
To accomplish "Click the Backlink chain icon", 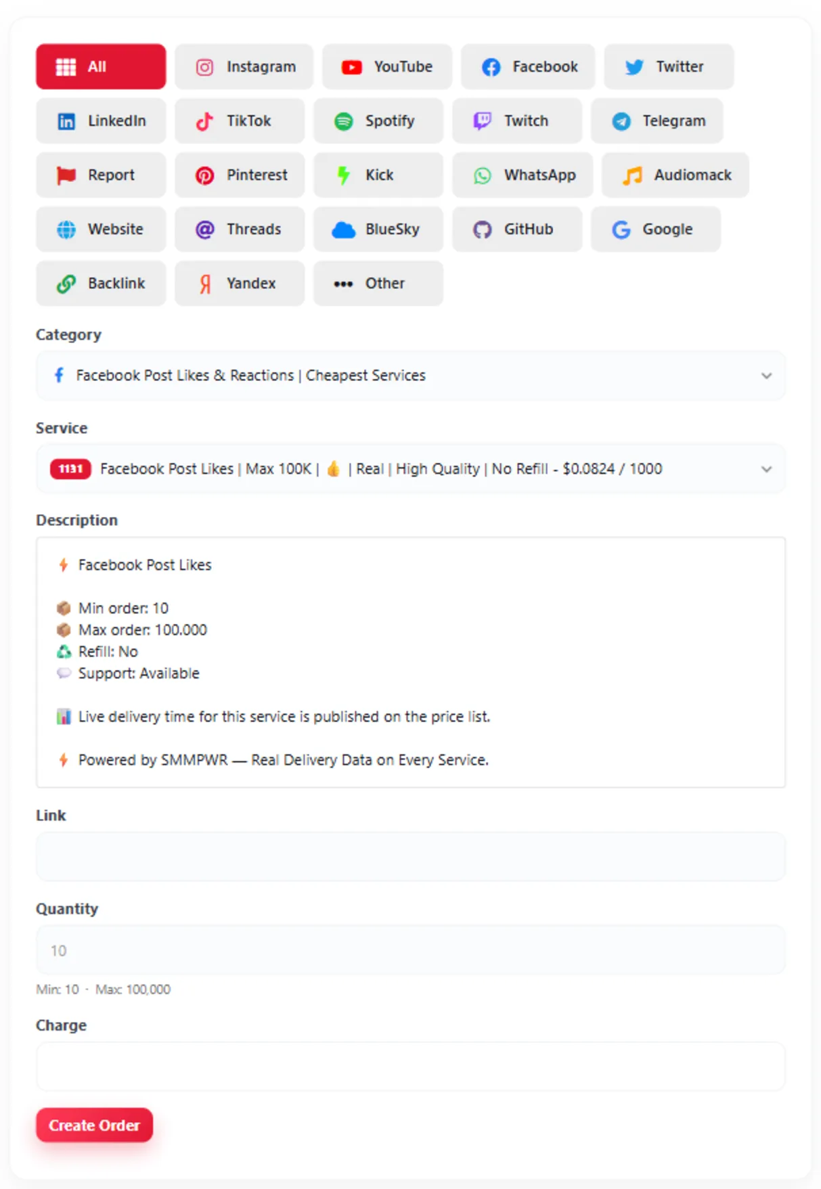I will click(66, 284).
